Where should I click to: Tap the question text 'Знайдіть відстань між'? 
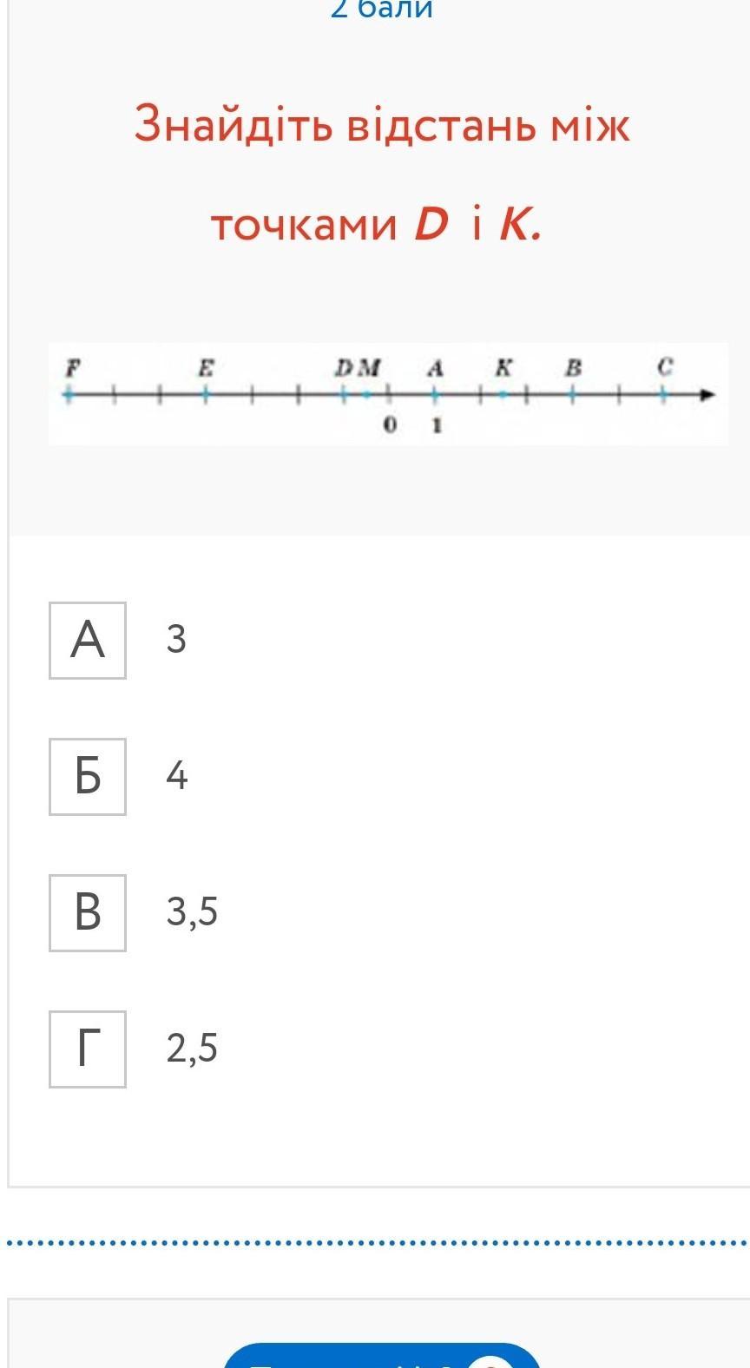coord(382,125)
